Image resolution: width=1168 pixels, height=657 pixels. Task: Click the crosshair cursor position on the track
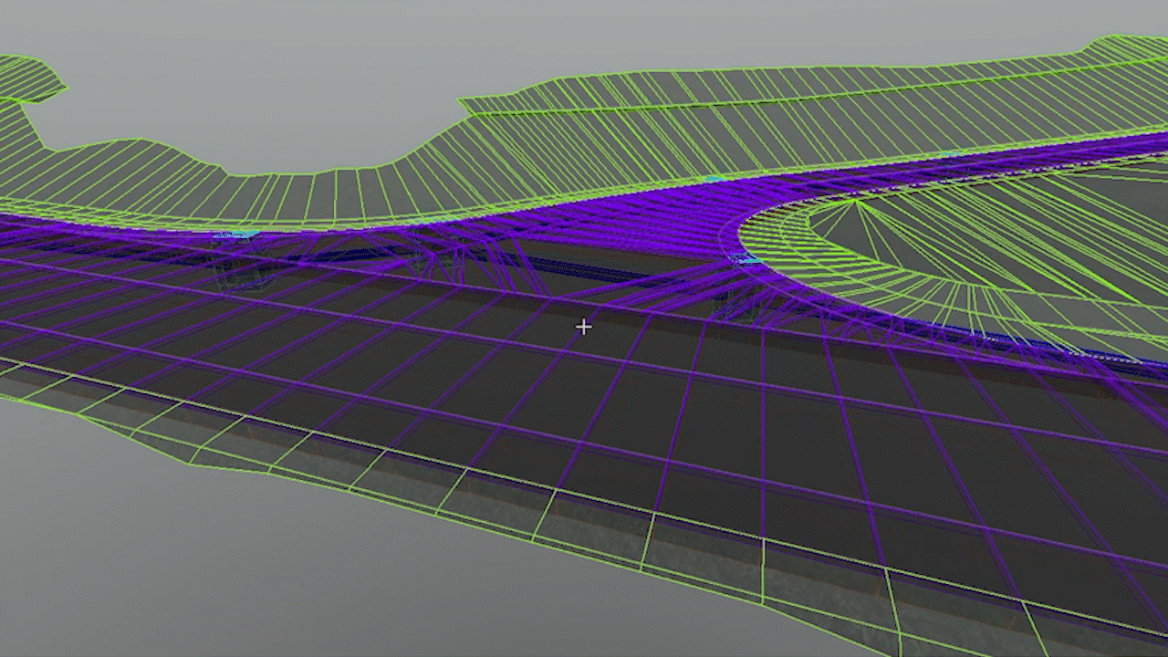point(584,326)
